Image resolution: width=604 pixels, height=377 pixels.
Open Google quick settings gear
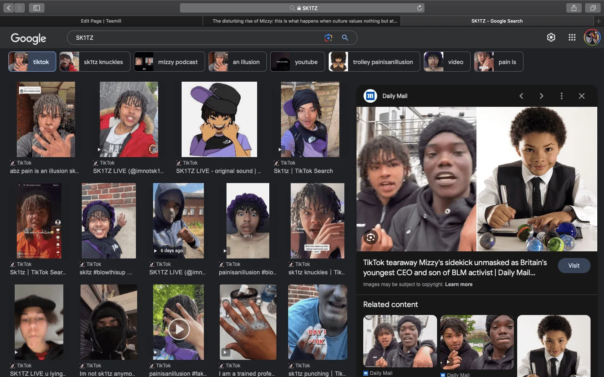(551, 37)
